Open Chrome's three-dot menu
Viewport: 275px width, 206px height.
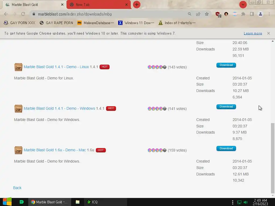(269, 14)
